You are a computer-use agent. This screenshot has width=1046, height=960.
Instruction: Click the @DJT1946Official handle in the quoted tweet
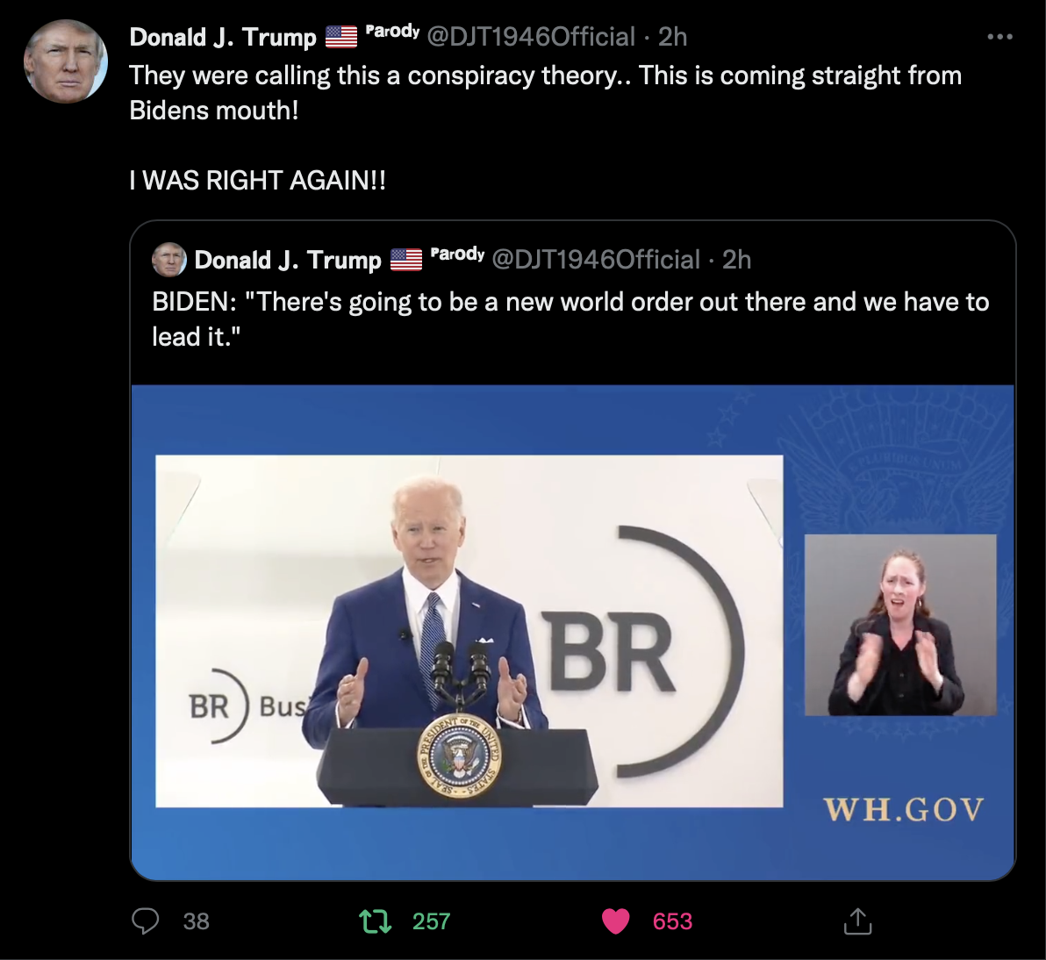pyautogui.click(x=596, y=260)
